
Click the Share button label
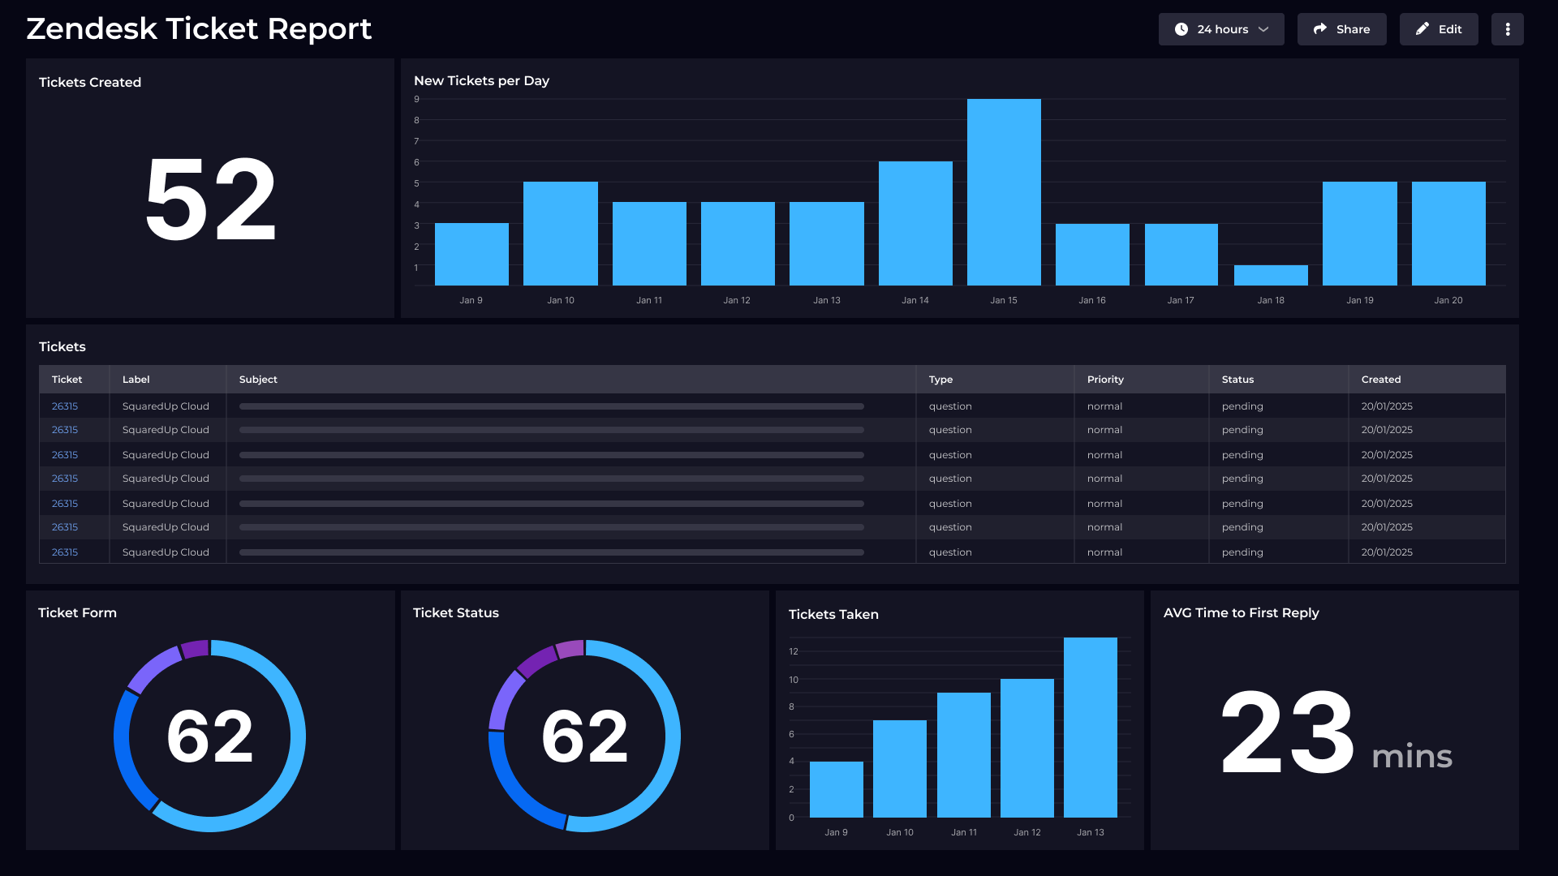tap(1353, 29)
